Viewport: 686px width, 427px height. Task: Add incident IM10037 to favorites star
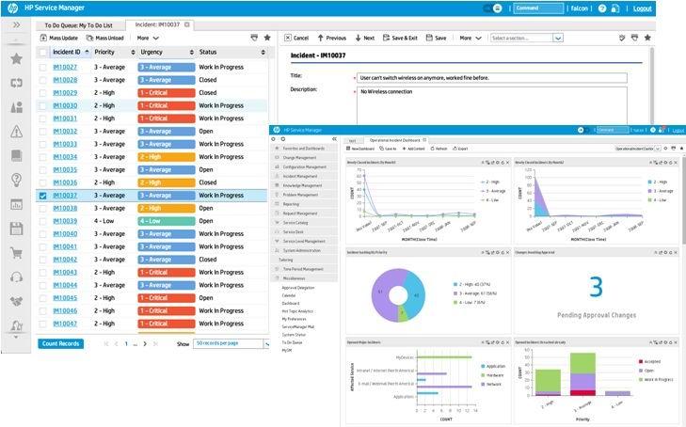(647, 38)
